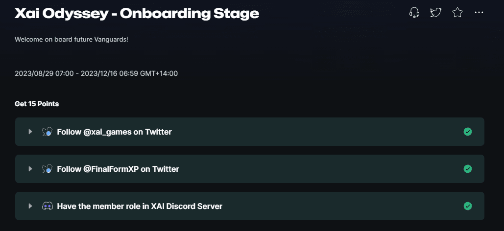504x231 pixels.
Task: Click the Twitter icon beside Follow @FinalFormXP
Action: 47,169
